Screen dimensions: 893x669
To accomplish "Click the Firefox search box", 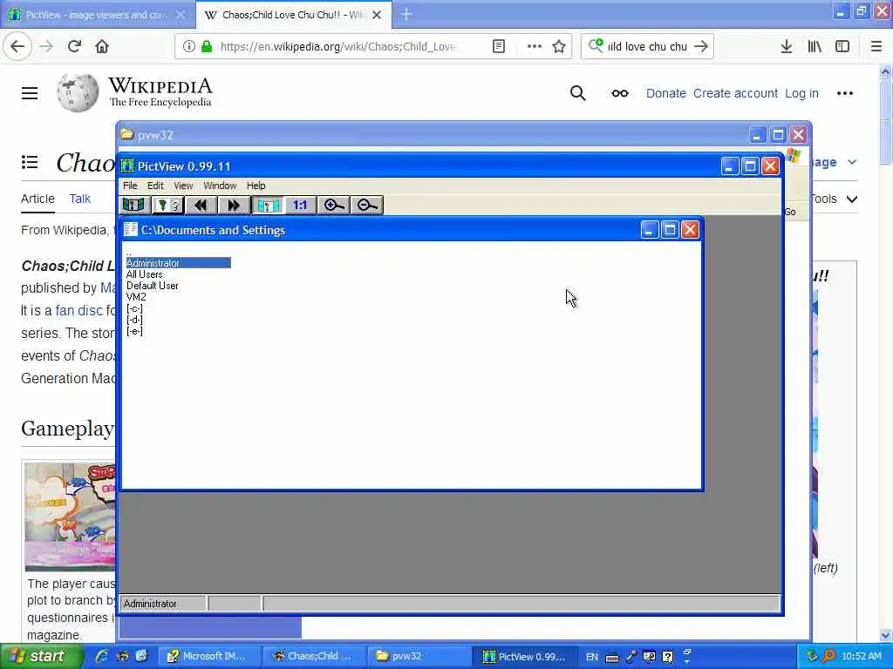I will click(x=647, y=47).
